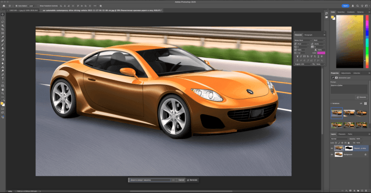Pick the Hand tool
This screenshot has width=371, height=193.
tap(2, 90)
